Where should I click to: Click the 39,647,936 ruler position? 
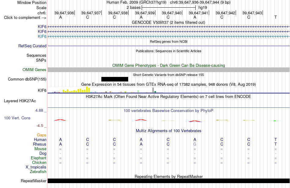tap(64, 13)
